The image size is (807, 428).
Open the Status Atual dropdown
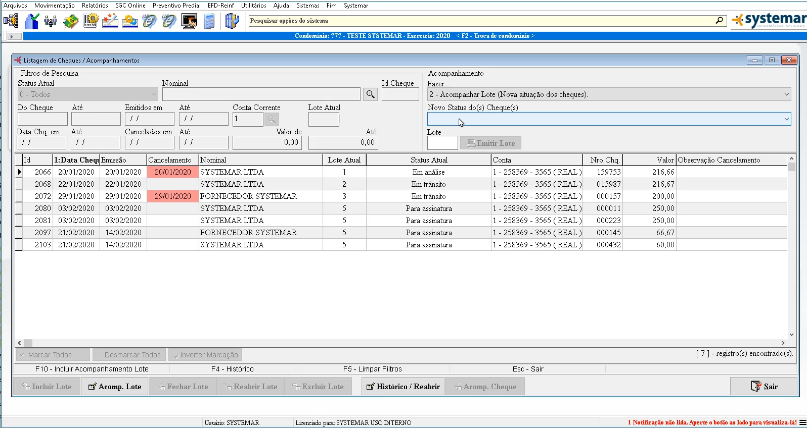tap(88, 94)
